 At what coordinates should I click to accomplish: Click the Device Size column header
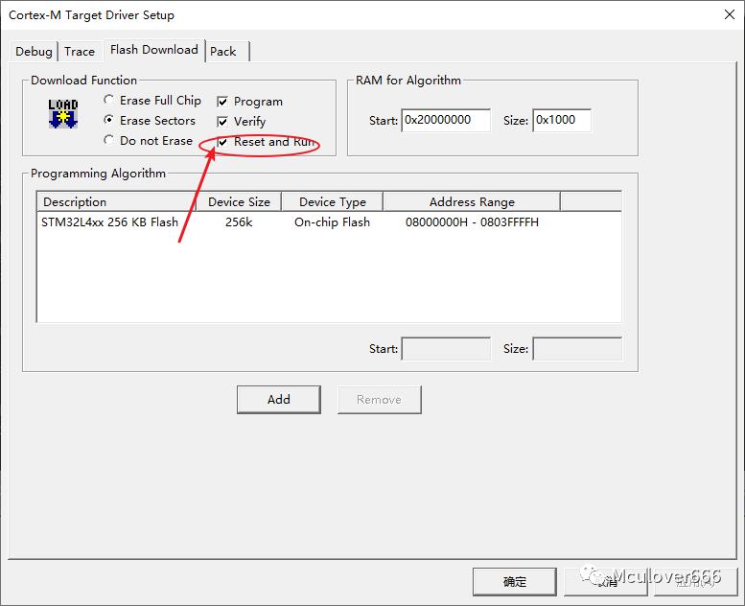point(239,202)
